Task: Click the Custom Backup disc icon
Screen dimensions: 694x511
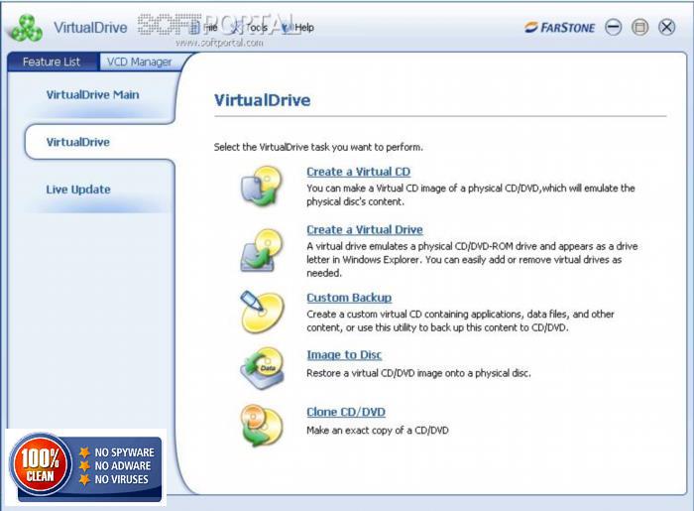Action: 262,313
